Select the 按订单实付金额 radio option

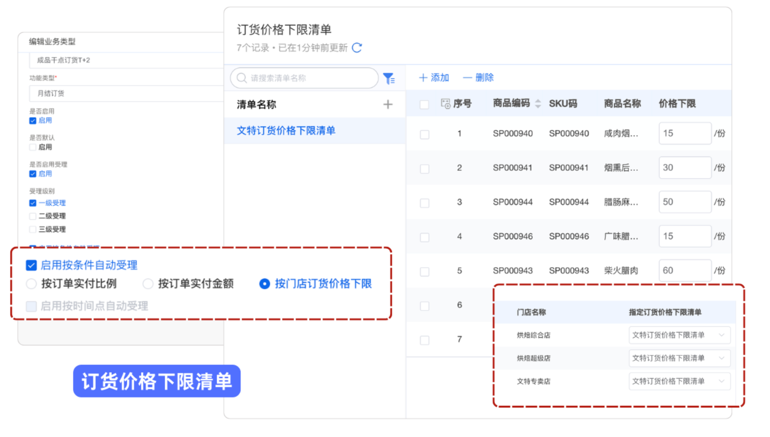(x=148, y=284)
